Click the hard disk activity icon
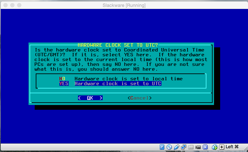This screenshot has width=248, height=152. click(x=162, y=147)
